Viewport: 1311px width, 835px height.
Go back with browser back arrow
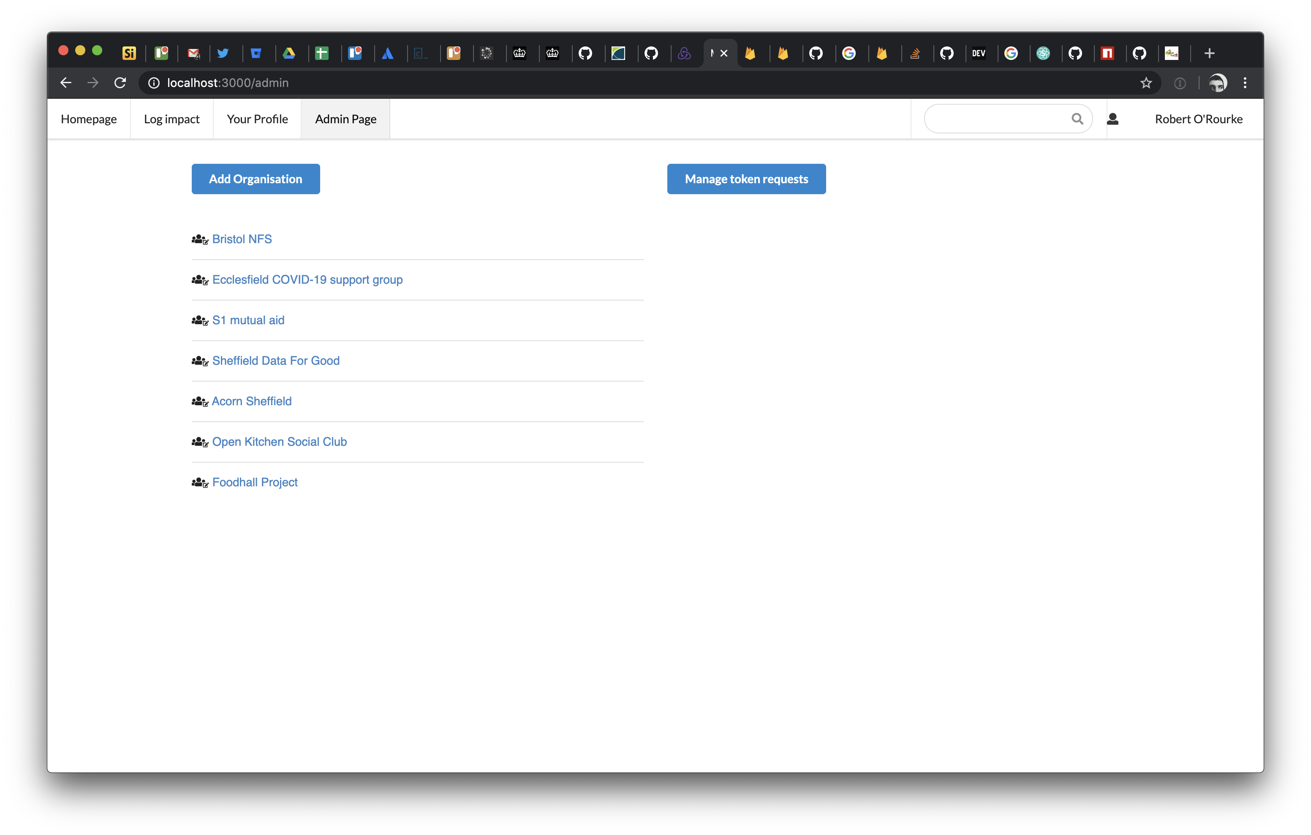click(x=66, y=83)
